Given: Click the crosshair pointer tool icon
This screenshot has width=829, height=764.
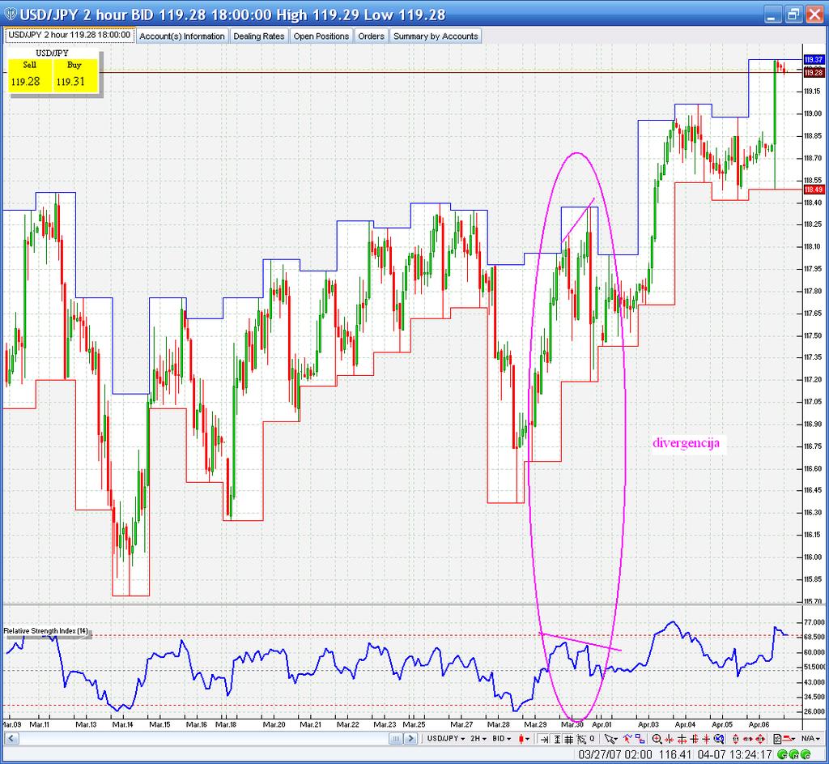Looking at the screenshot, I should [581, 739].
